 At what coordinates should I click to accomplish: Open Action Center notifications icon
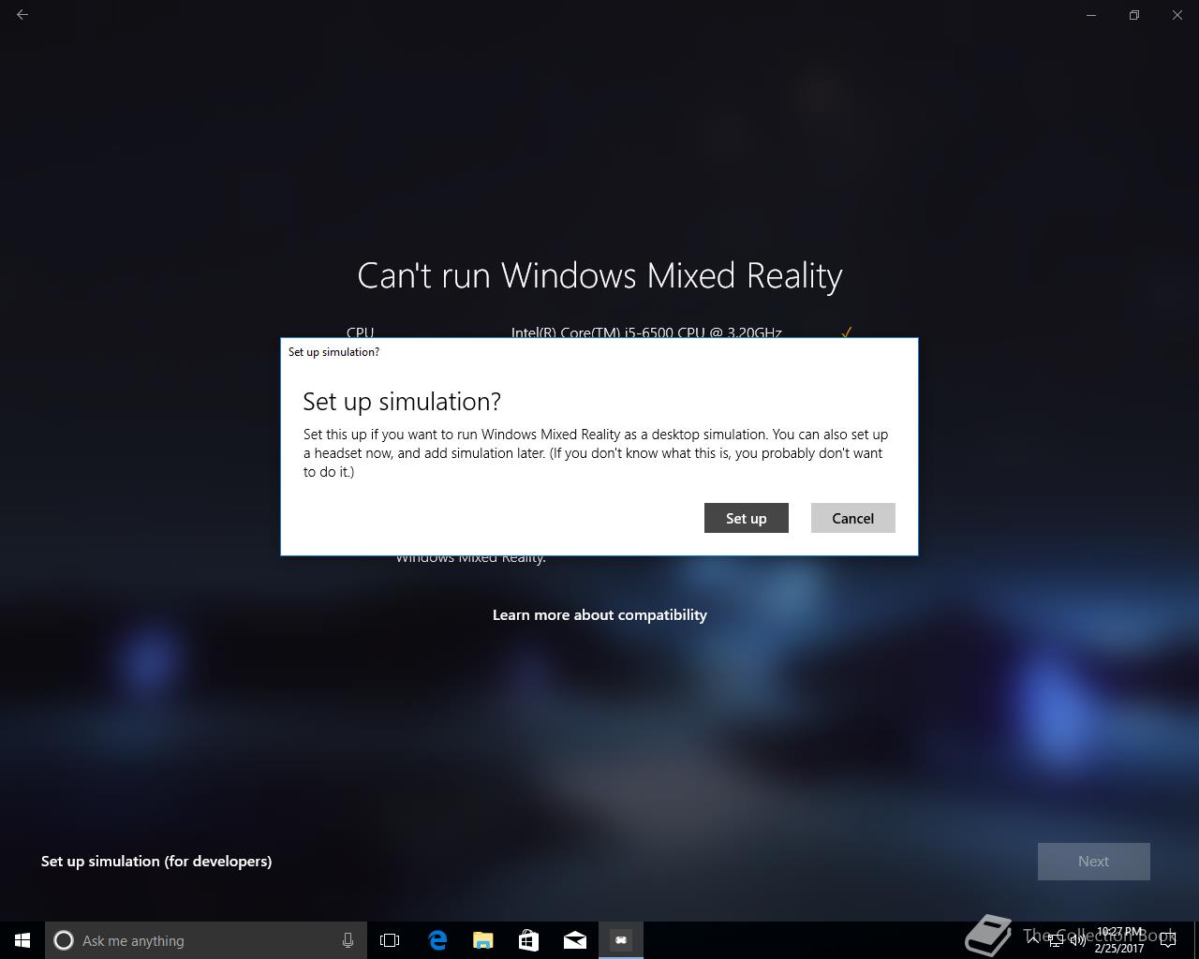point(1168,940)
